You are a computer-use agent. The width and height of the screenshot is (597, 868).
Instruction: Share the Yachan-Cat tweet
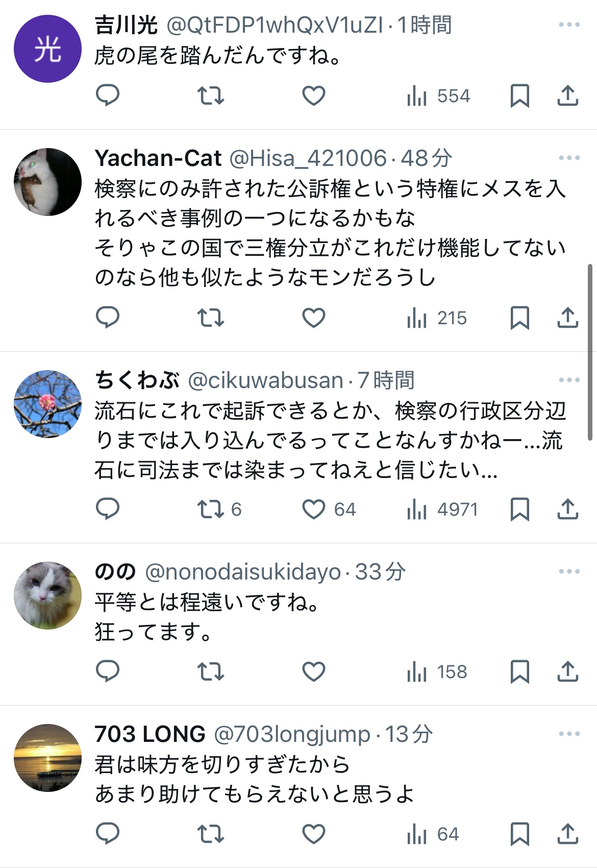(x=567, y=318)
